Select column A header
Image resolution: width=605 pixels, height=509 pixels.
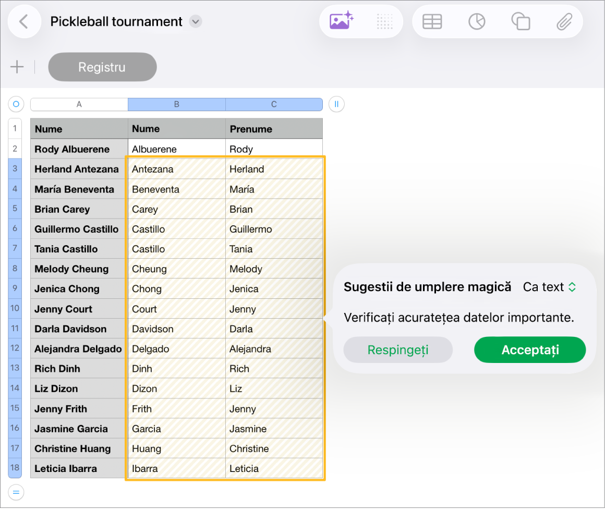[x=79, y=104]
